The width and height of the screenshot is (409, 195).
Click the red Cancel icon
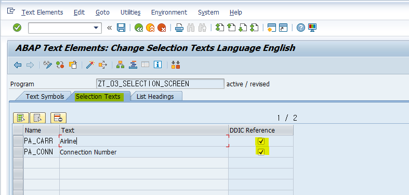click(x=162, y=28)
